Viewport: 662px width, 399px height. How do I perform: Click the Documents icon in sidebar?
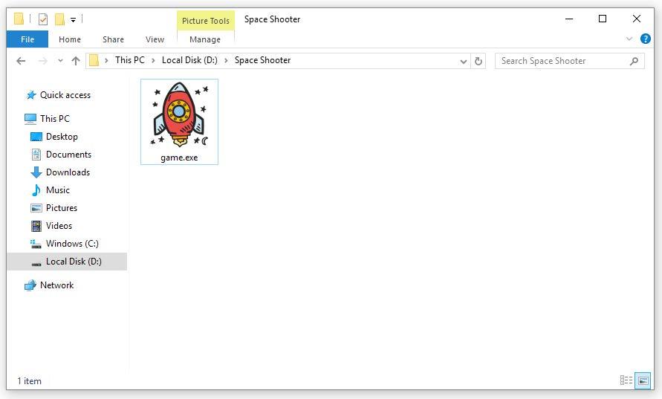[x=36, y=155]
